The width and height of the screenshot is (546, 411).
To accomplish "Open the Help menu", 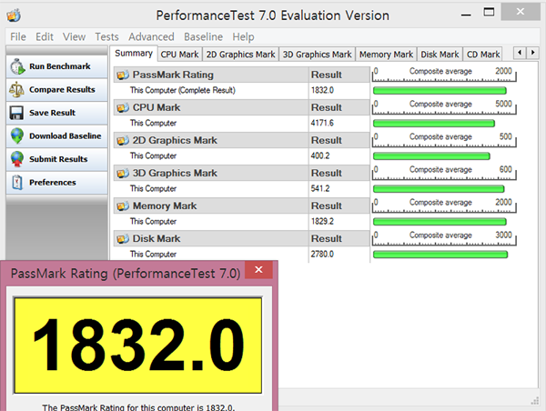I will tap(243, 37).
